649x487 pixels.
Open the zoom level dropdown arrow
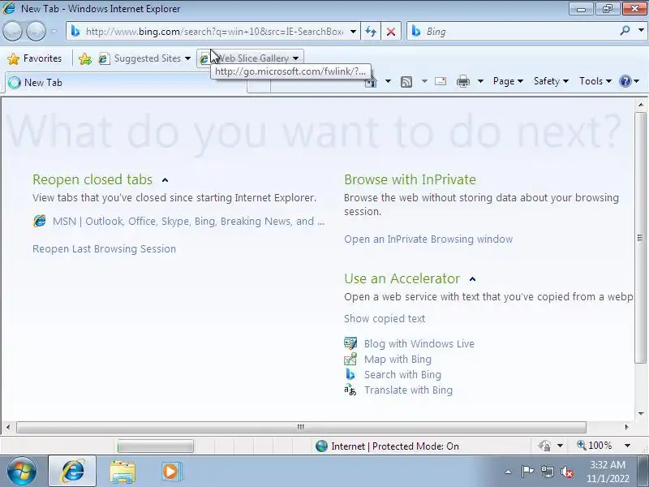pos(627,446)
